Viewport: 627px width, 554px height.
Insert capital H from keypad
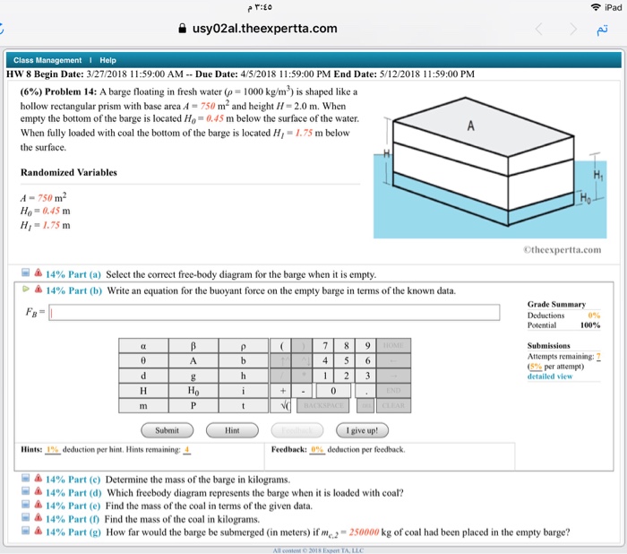pyautogui.click(x=143, y=390)
